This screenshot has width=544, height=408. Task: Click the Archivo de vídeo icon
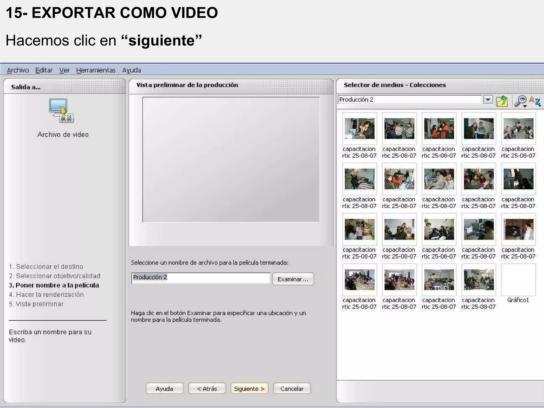pyautogui.click(x=62, y=111)
